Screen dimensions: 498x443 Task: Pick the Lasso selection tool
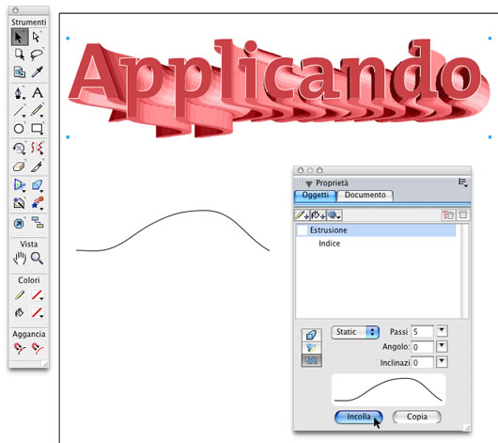tap(38, 55)
